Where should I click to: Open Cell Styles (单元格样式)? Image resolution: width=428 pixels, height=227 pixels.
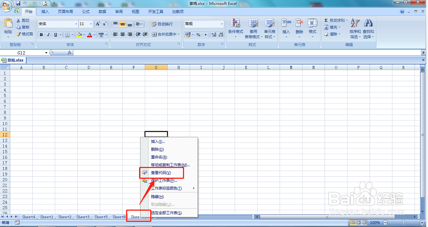point(270,29)
